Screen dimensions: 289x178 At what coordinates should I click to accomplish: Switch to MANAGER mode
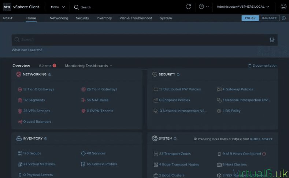point(269,18)
